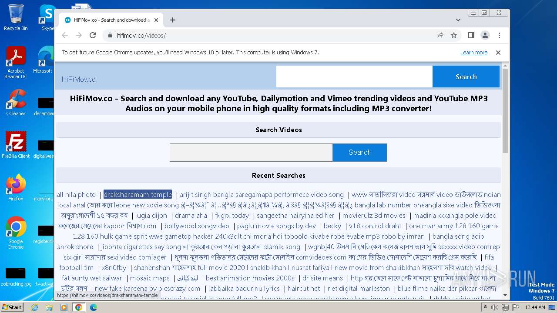Viewport: 557px width, 313px height.
Task: Open 'lugia dijon' recent search
Action: 151,216
